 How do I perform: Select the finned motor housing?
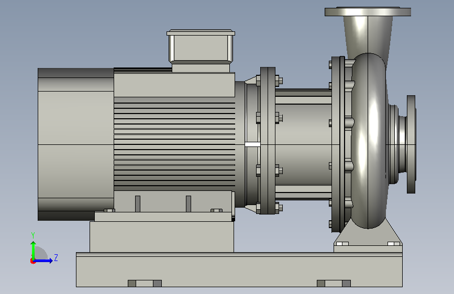coord(174,143)
